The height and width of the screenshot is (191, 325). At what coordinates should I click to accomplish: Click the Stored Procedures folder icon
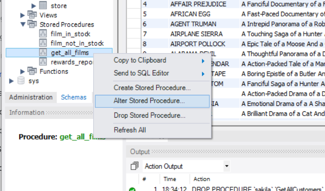click(x=32, y=24)
